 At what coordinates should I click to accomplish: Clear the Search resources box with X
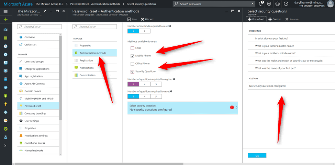tap(252, 4)
